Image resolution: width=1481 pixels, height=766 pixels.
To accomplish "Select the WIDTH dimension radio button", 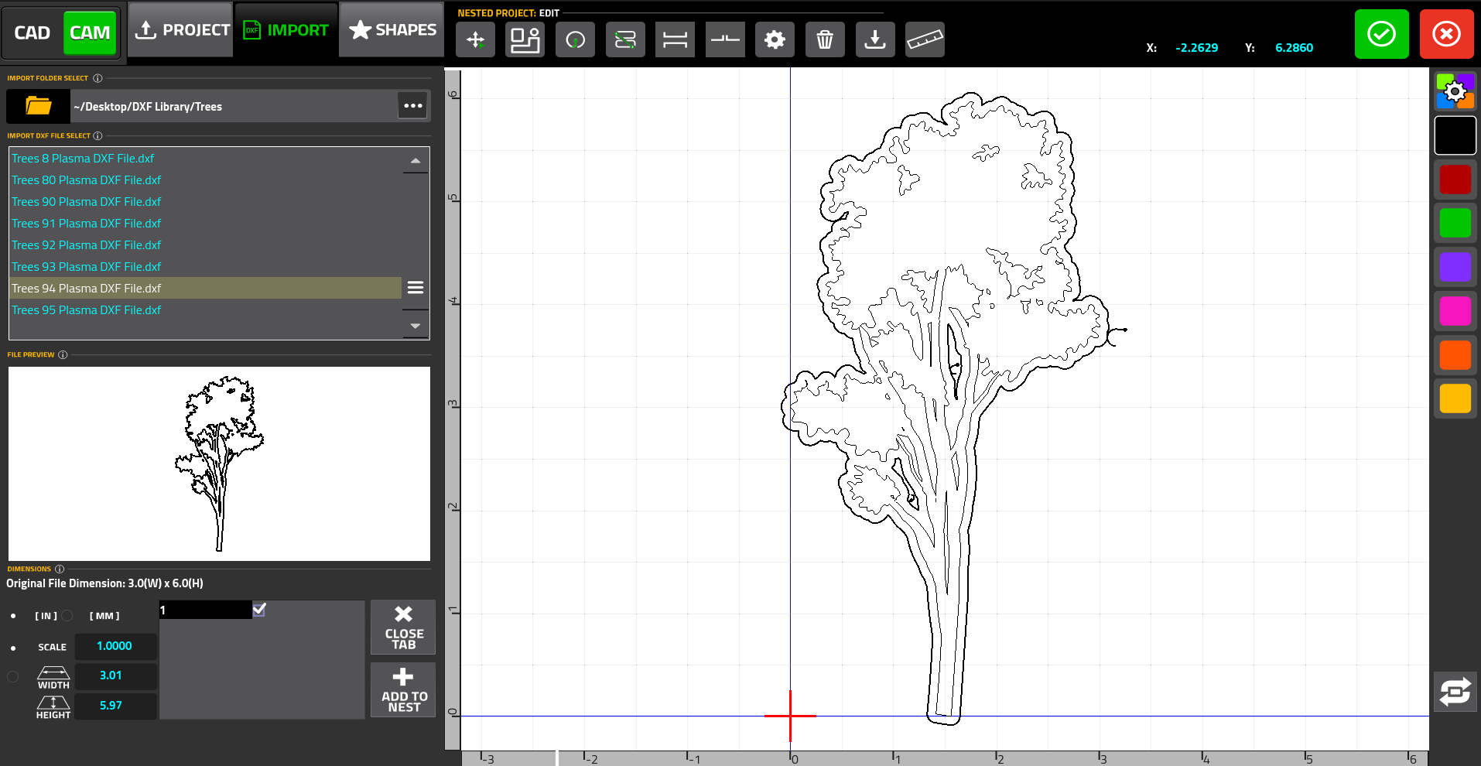I will 12,675.
